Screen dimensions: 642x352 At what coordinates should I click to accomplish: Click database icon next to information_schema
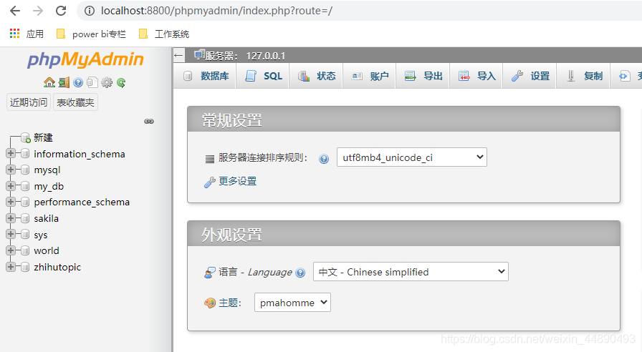[25, 154]
